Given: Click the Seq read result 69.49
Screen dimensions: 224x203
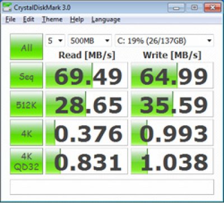Looking at the screenshot, I should point(87,75).
